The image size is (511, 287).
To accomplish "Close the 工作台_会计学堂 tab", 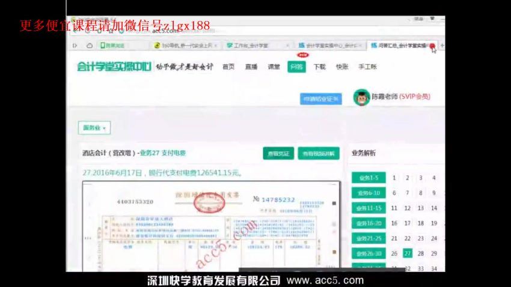I will point(287,46).
